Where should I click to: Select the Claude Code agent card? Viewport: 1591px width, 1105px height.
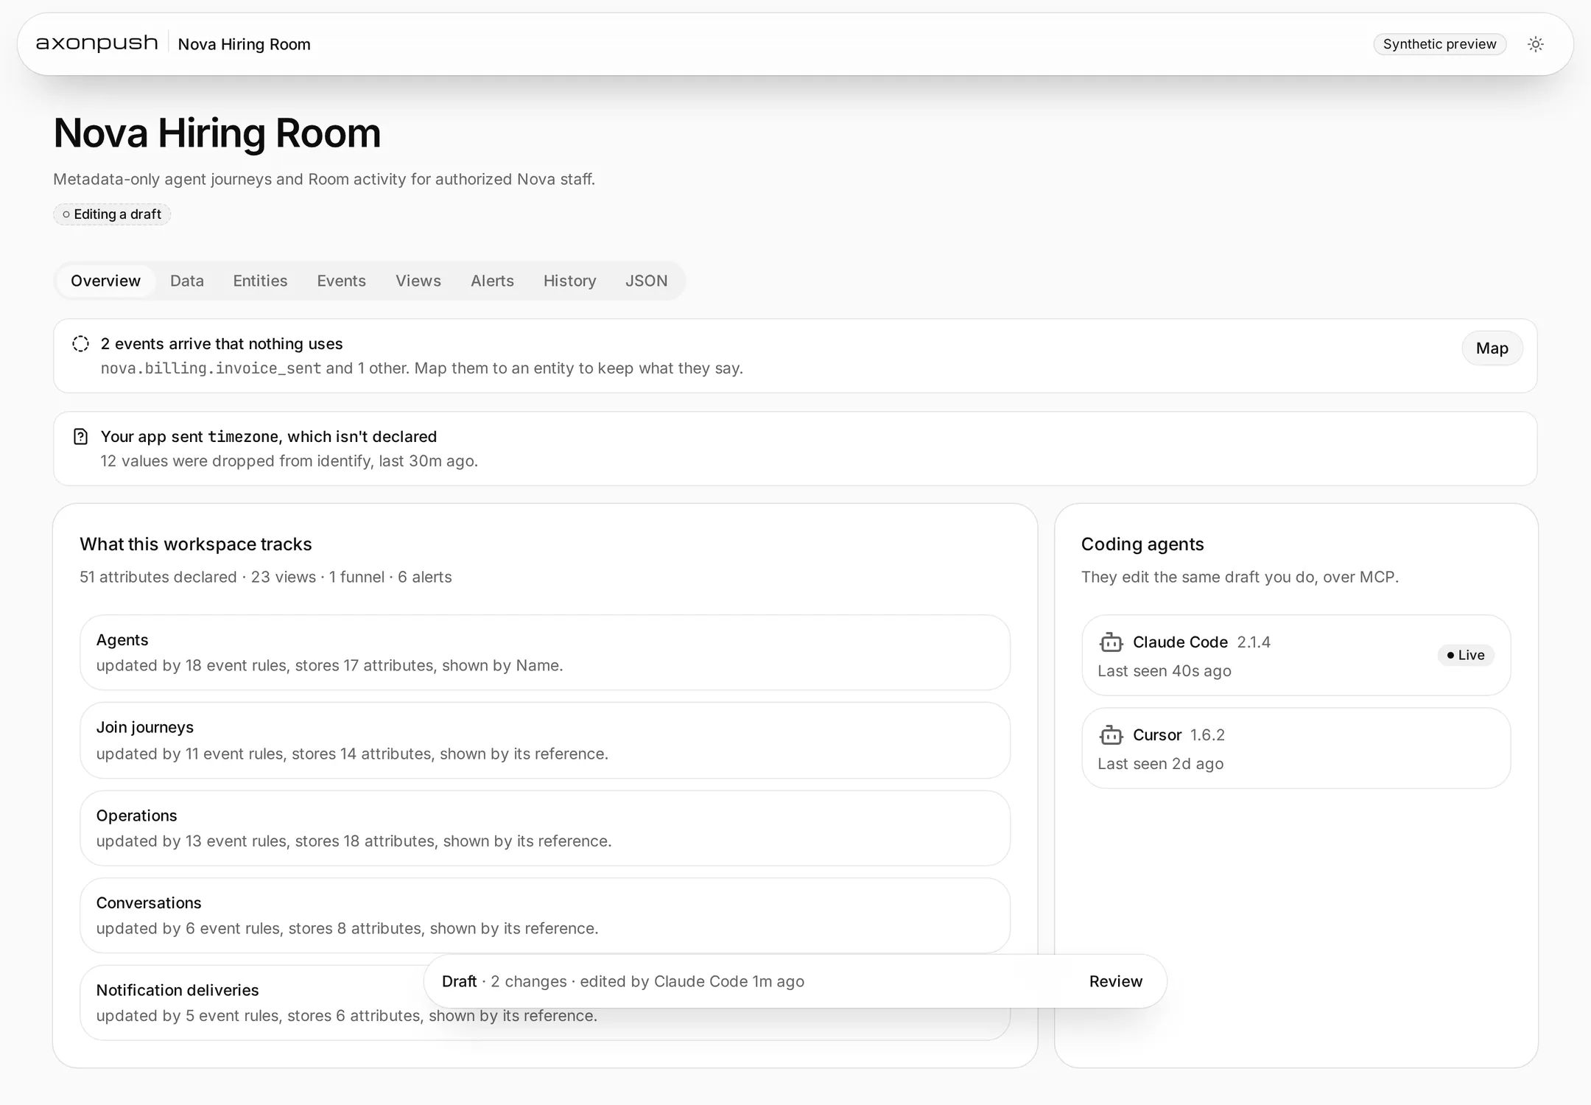tap(1296, 656)
